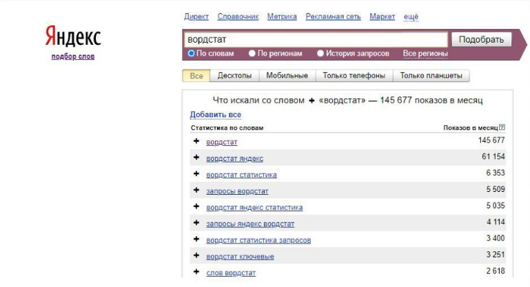Image resolution: width=530 pixels, height=287 pixels.
Task: Open 'вордстат ключевые' keyword link
Action: [x=240, y=256]
